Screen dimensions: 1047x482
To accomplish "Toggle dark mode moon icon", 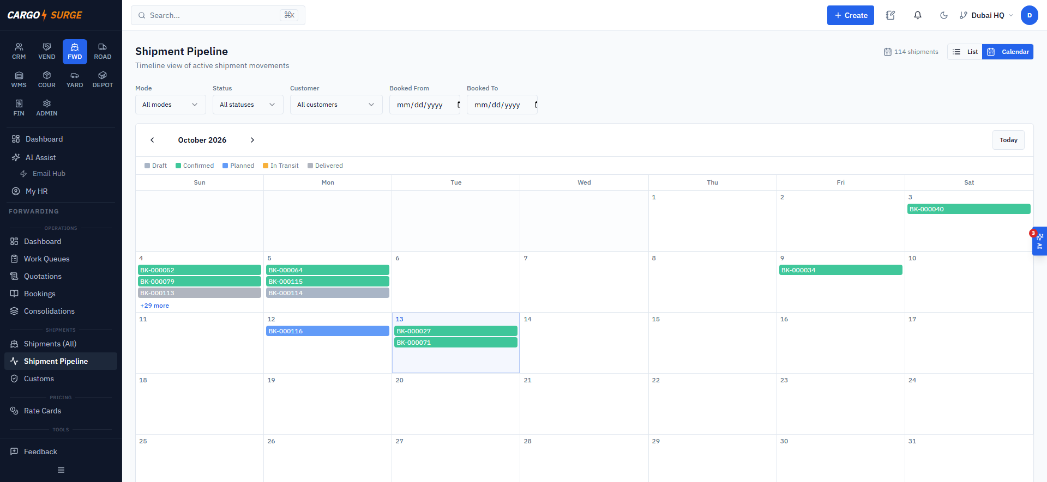I will tap(944, 15).
